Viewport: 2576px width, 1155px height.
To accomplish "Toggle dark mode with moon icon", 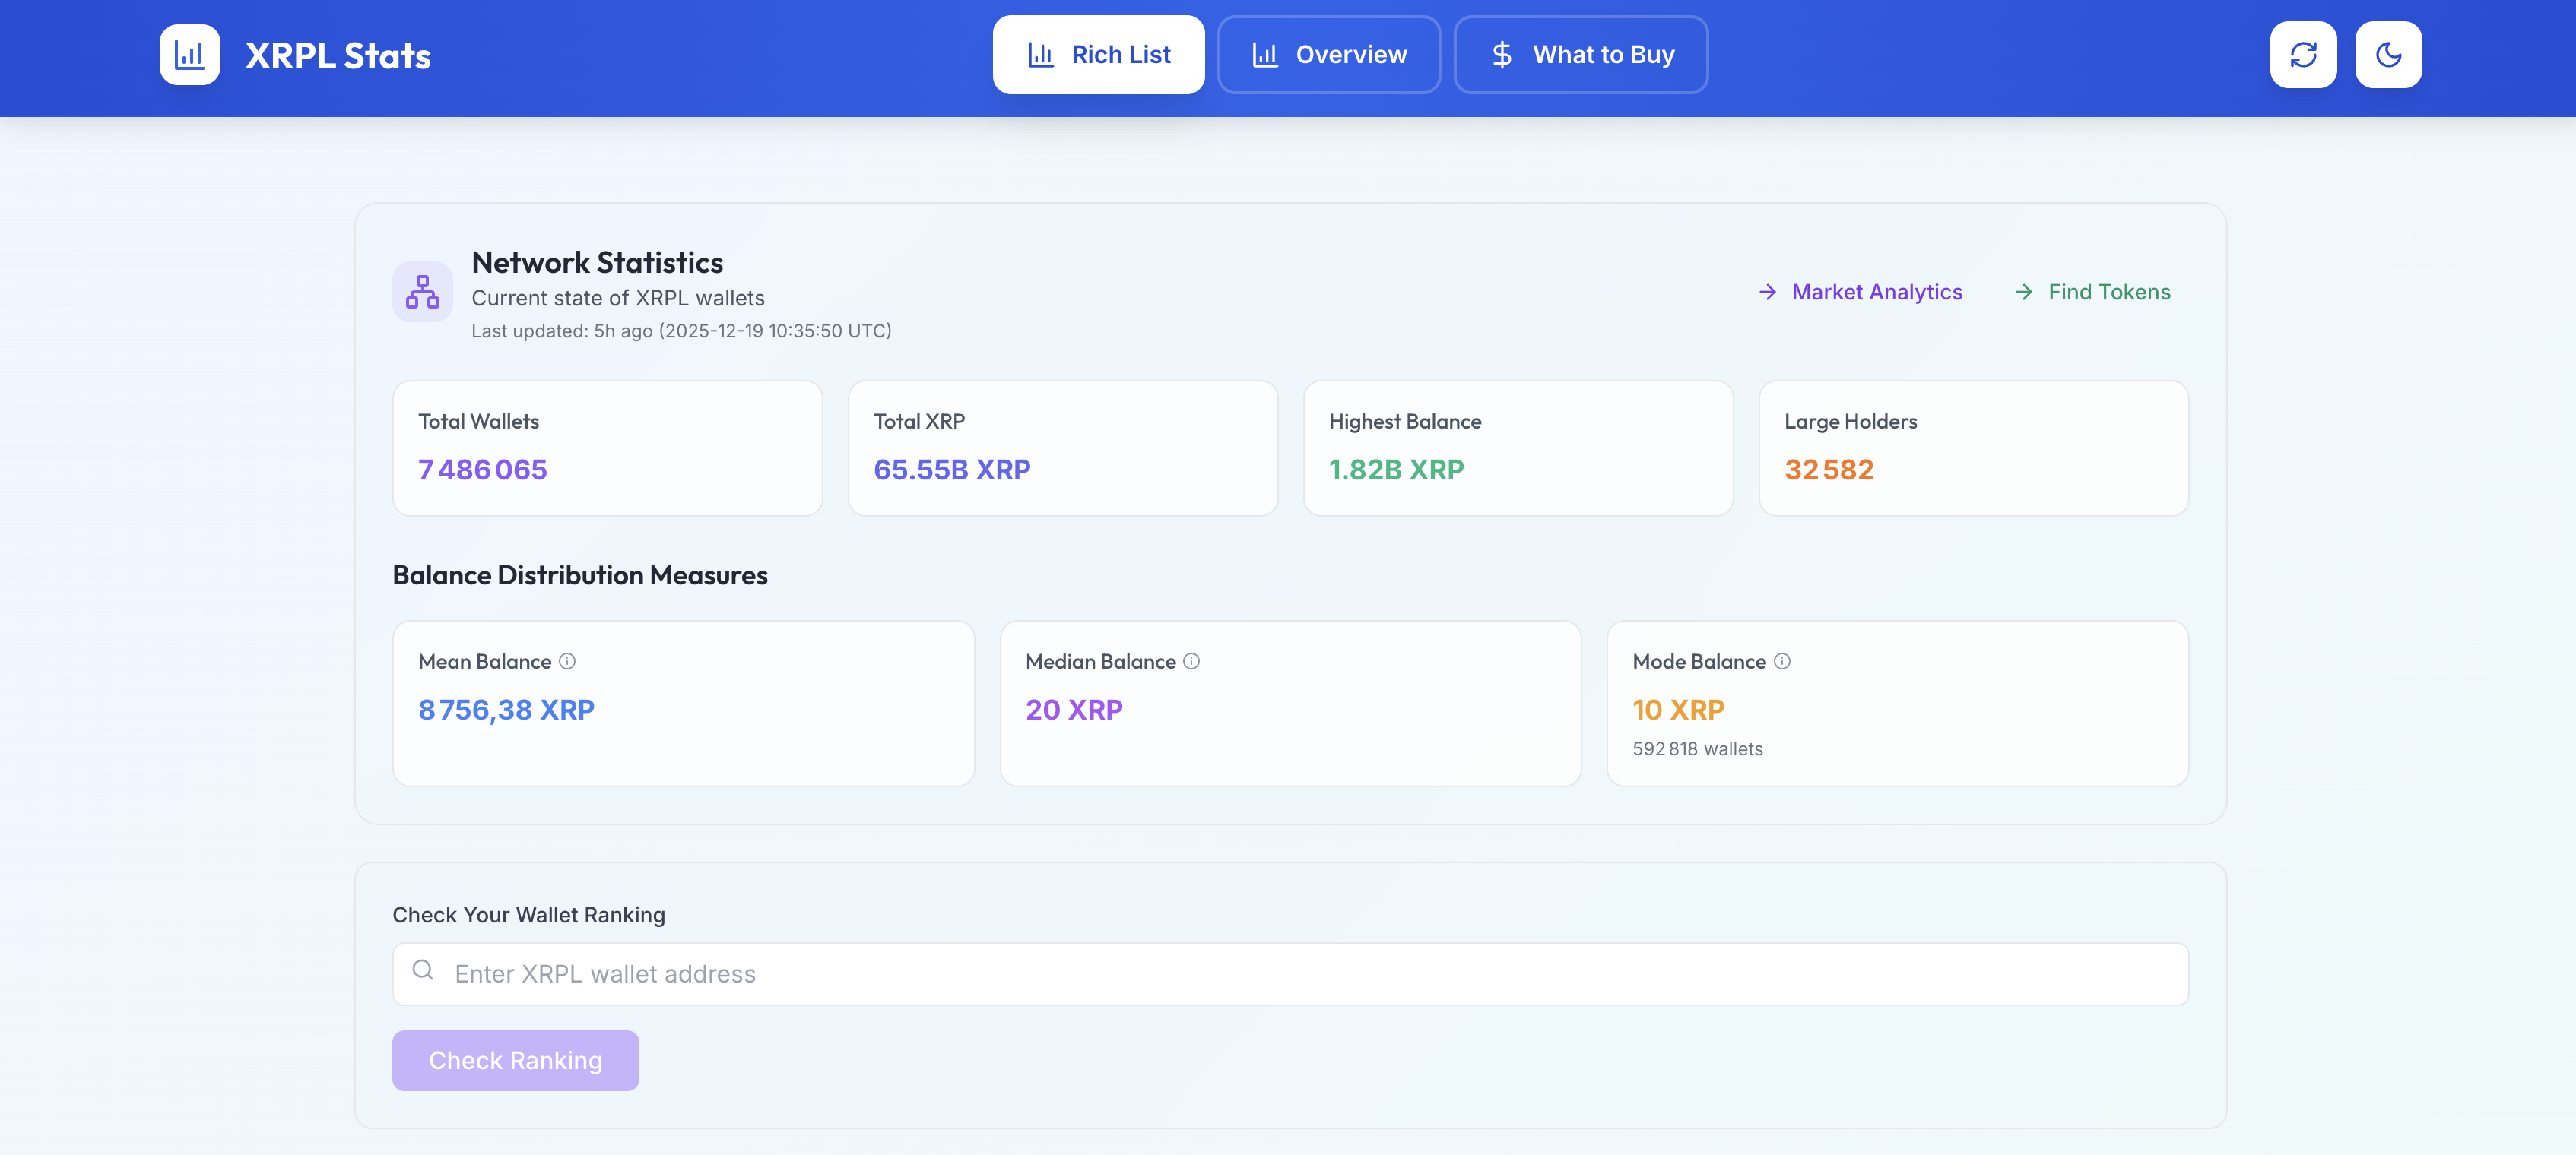I will 2388,55.
